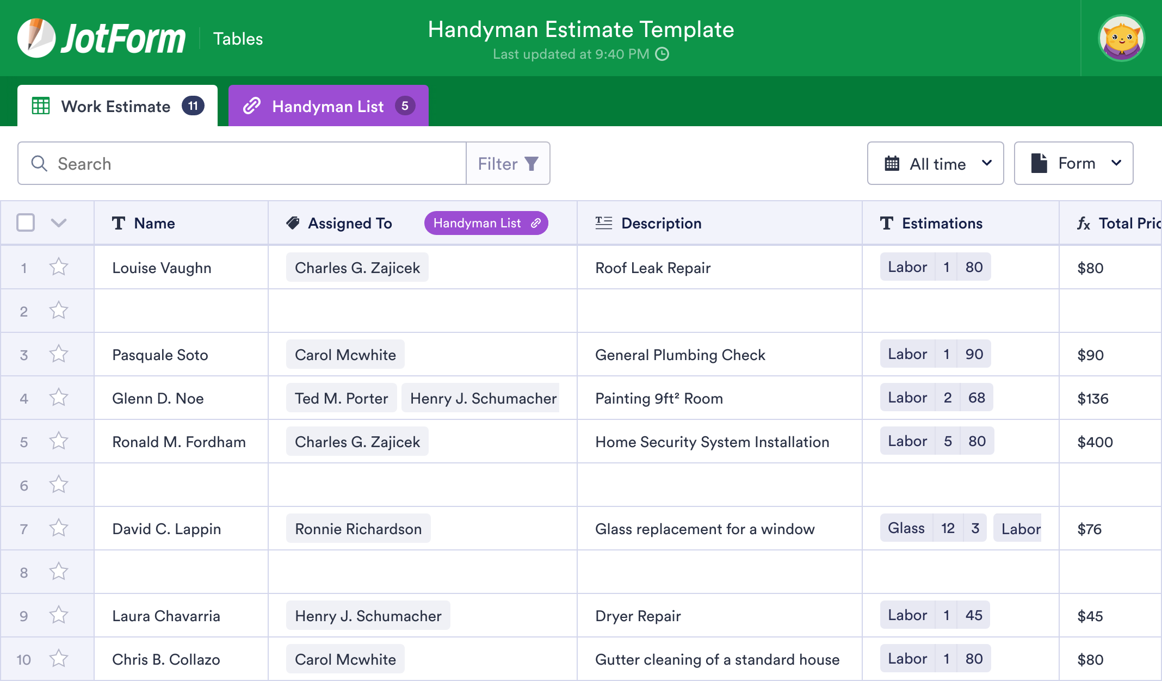Switch to the Handyman List tab

(x=328, y=106)
